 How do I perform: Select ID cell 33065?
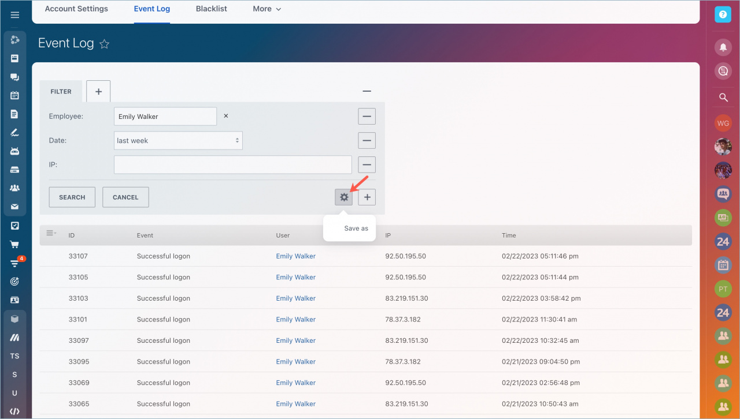tap(79, 404)
